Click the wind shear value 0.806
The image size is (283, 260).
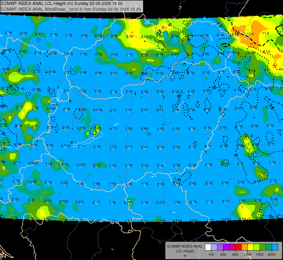[x=177, y=221]
